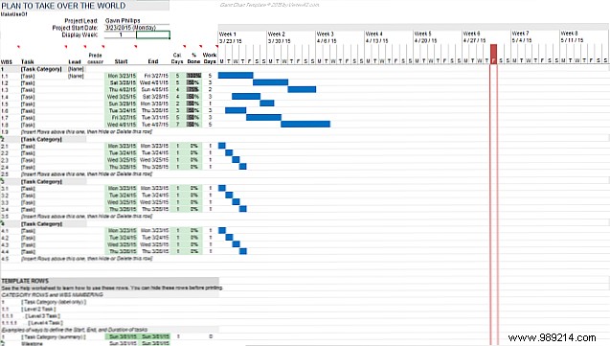Select the 'Week 4' timeline header
Viewport: 610px width, 346px height.
pos(373,34)
